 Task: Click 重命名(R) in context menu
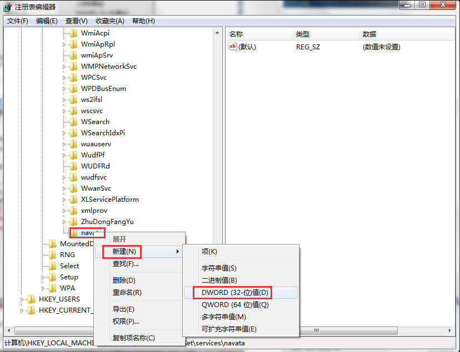pyautogui.click(x=127, y=293)
